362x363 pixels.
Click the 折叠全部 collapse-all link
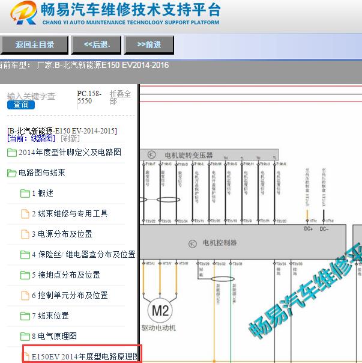click(120, 97)
